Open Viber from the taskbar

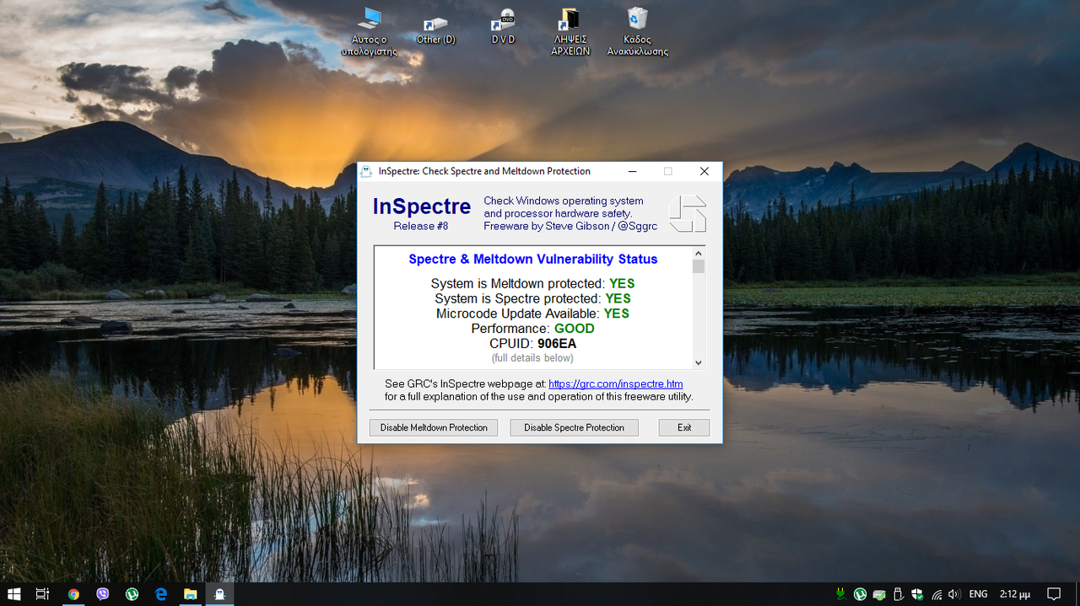(103, 594)
